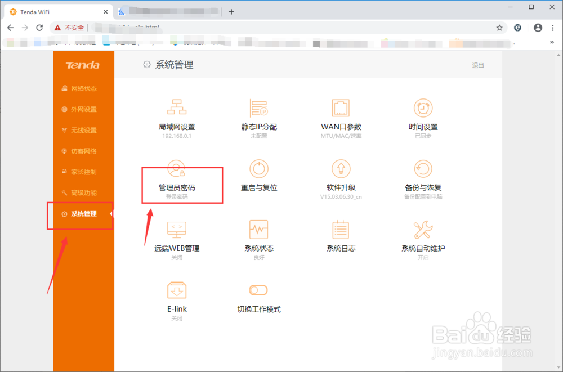Viewport: 563px width, 372px height.
Task: Open the LAN settings (局域网设置) icon
Action: pos(177,107)
